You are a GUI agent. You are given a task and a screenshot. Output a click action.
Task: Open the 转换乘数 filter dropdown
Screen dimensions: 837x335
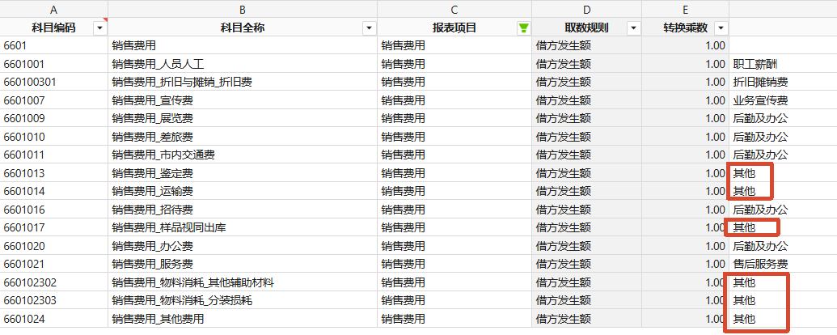pos(721,28)
